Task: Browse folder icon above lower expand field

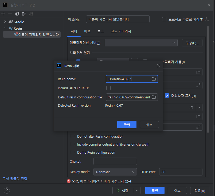Action: point(198,117)
